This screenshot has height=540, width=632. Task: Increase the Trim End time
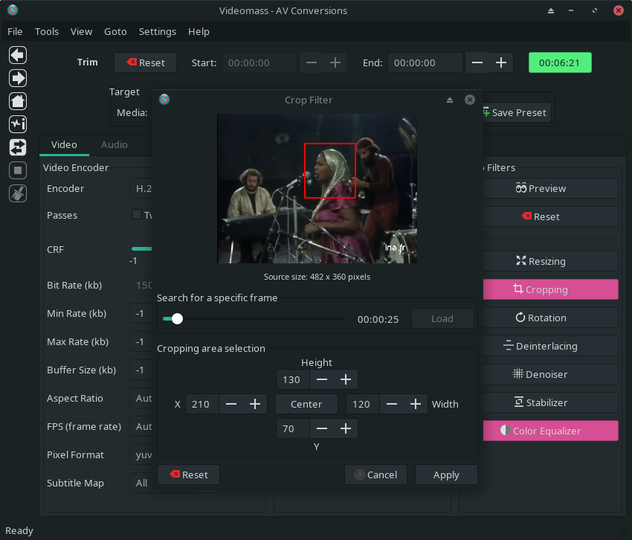(x=501, y=62)
